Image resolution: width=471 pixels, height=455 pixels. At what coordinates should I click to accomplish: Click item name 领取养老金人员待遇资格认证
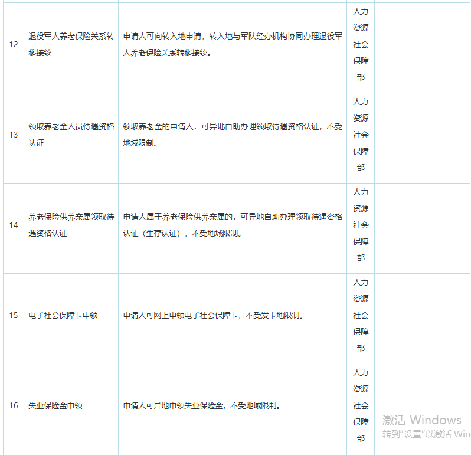71,135
